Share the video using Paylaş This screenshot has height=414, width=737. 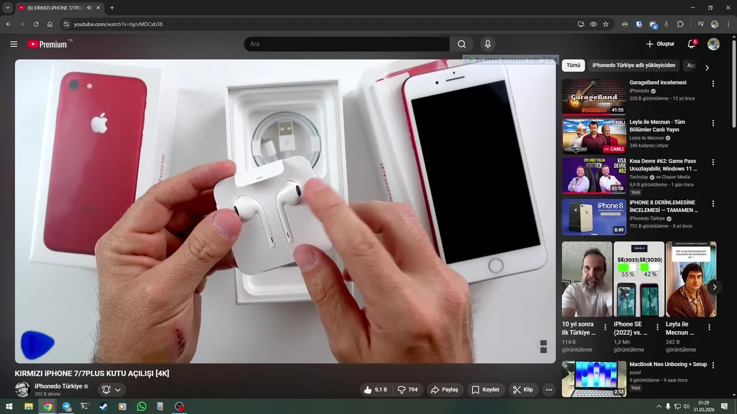[445, 390]
